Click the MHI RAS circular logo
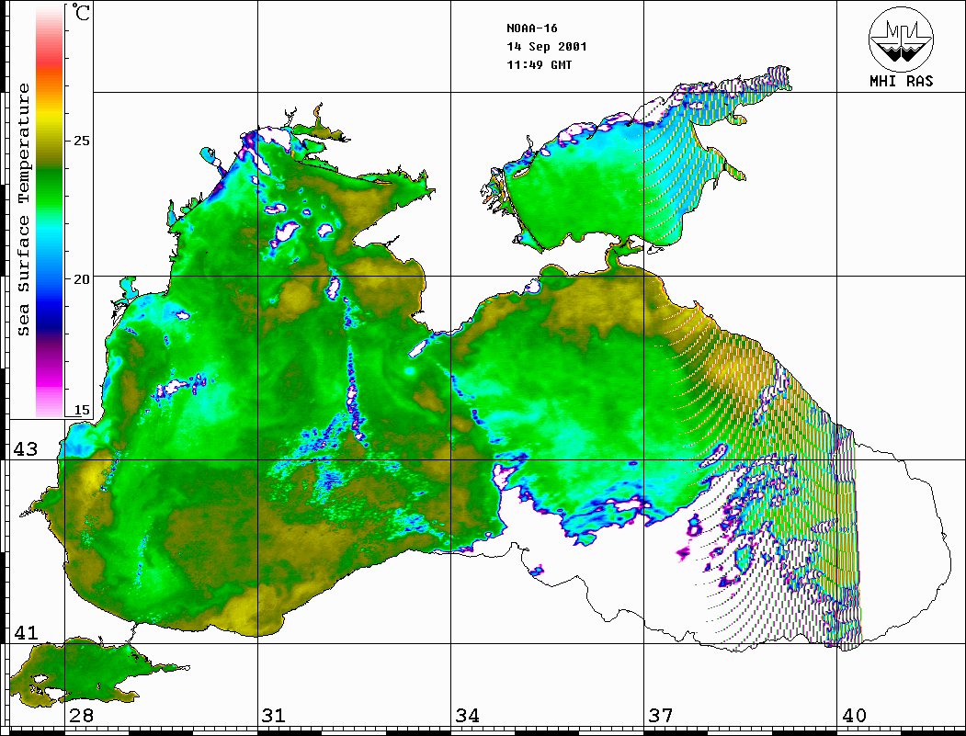The image size is (966, 736). [x=901, y=39]
